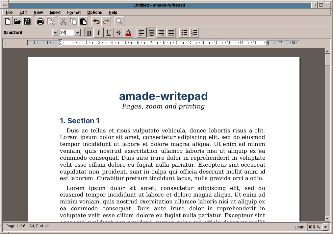Viewport: 333px width, 234px height.
Task: Open the Help menu
Action: pyautogui.click(x=113, y=12)
